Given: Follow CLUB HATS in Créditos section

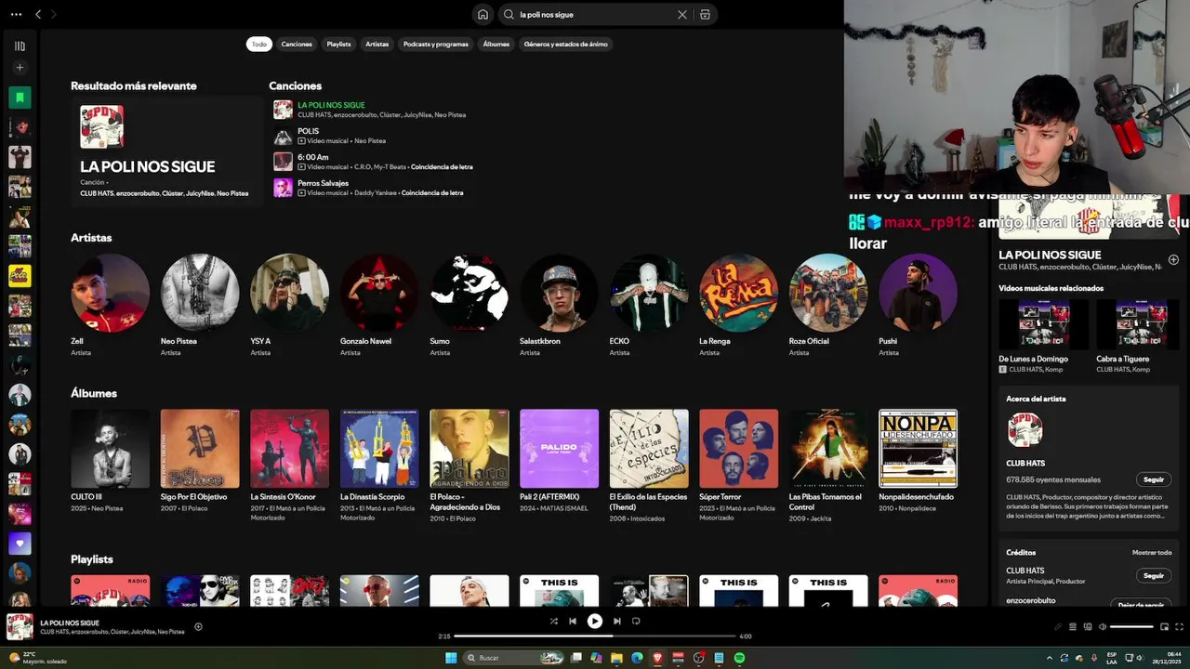Looking at the screenshot, I should pyautogui.click(x=1153, y=575).
